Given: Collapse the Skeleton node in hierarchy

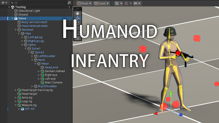Looking at the screenshot, I should tap(16, 30).
